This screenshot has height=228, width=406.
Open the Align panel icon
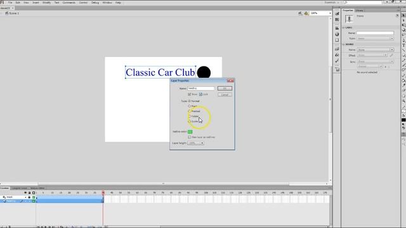337,28
